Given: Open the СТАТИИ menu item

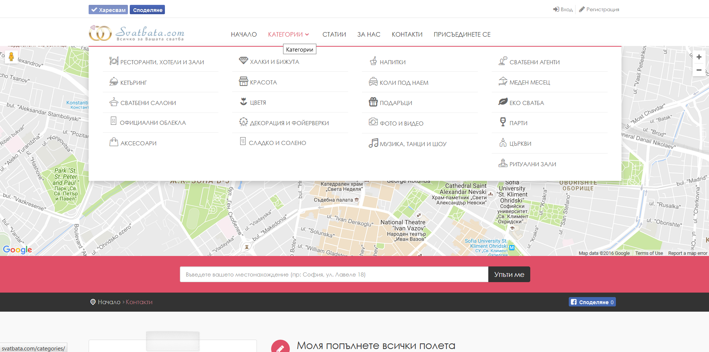Looking at the screenshot, I should tap(334, 34).
